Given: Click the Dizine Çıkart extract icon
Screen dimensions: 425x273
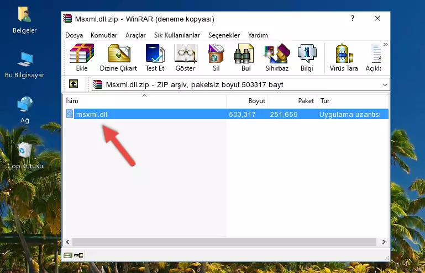Looking at the screenshot, I should point(119,57).
